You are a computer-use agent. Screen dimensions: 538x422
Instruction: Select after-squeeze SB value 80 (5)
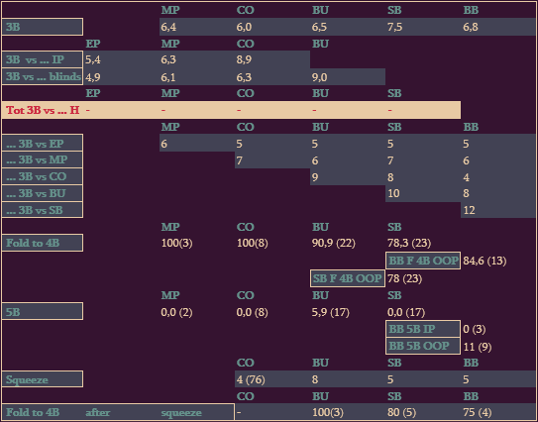(401, 412)
